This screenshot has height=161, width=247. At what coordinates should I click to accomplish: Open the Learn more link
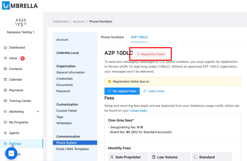pyautogui.click(x=156, y=91)
